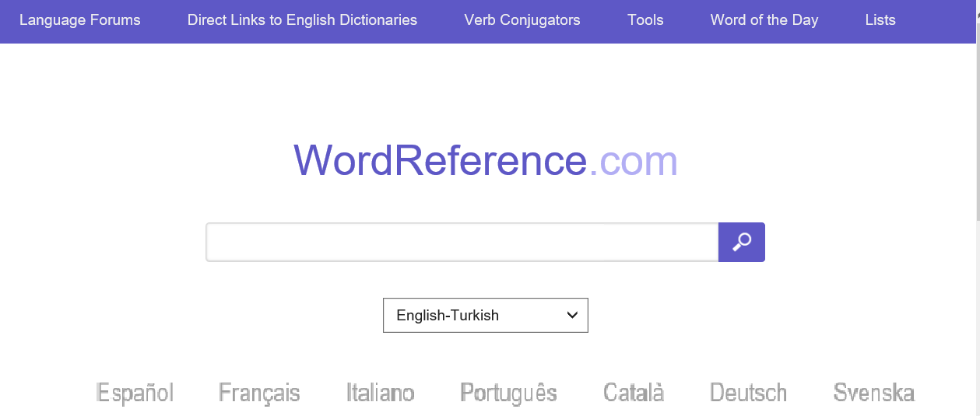Screen dimensions: 980x416
Task: Click the "English-Turkish" text in the selector
Action: pos(448,315)
